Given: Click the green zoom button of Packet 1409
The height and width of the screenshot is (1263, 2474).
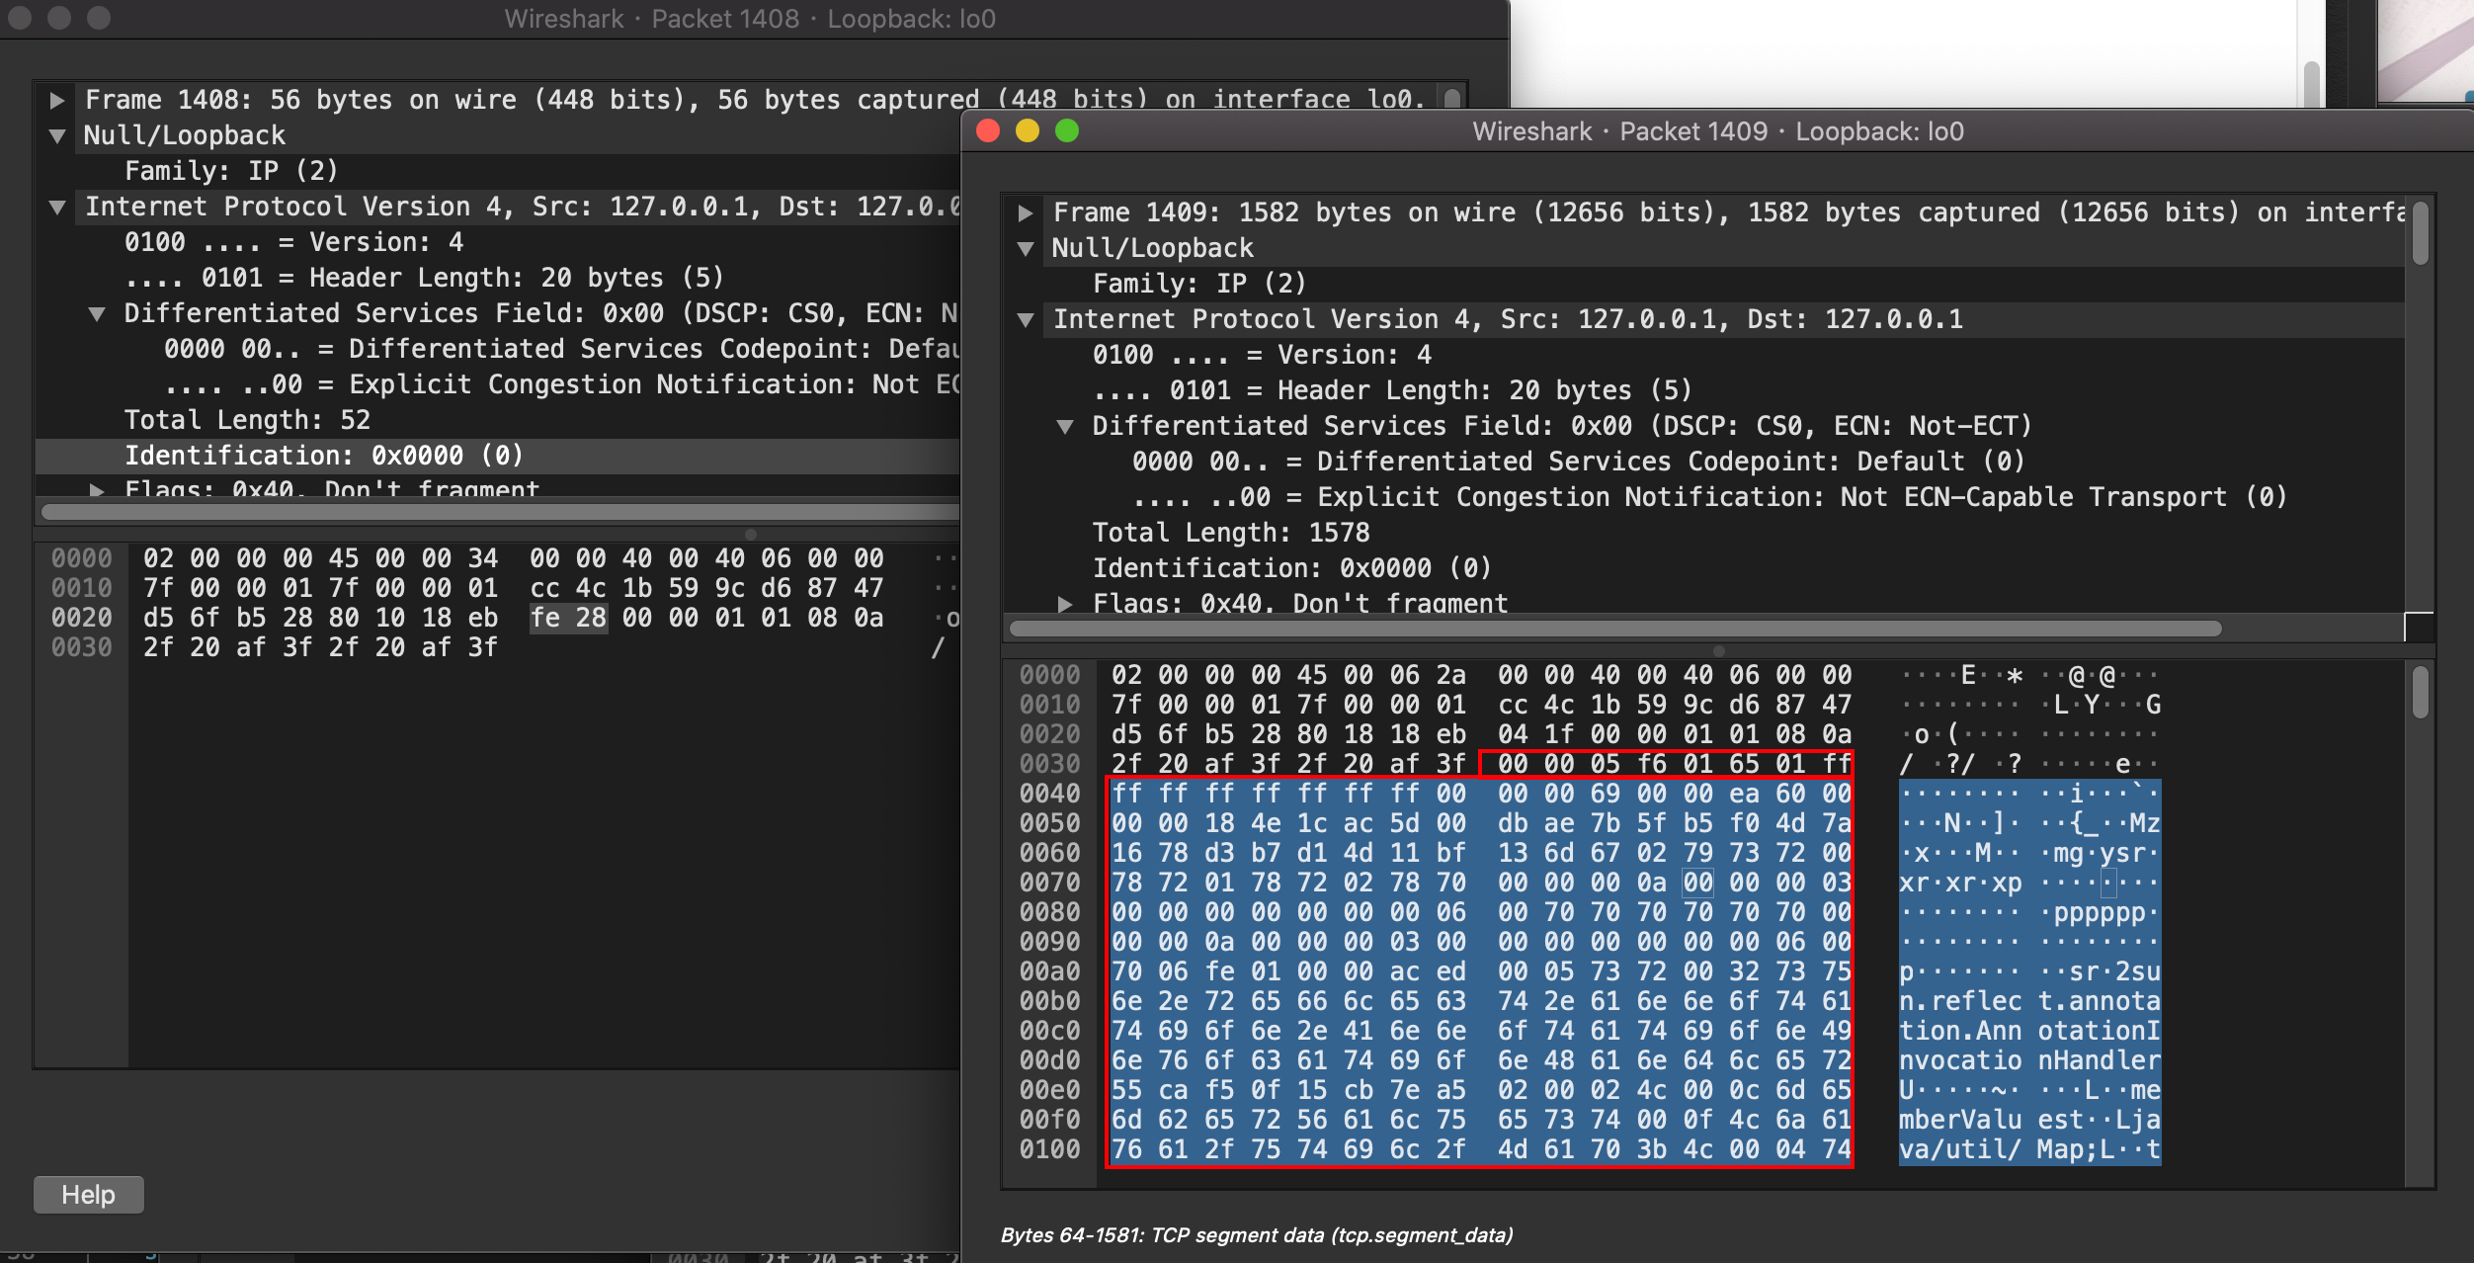Looking at the screenshot, I should point(1067,131).
